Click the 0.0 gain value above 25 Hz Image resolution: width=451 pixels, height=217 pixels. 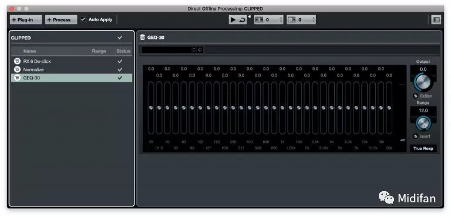[151, 69]
